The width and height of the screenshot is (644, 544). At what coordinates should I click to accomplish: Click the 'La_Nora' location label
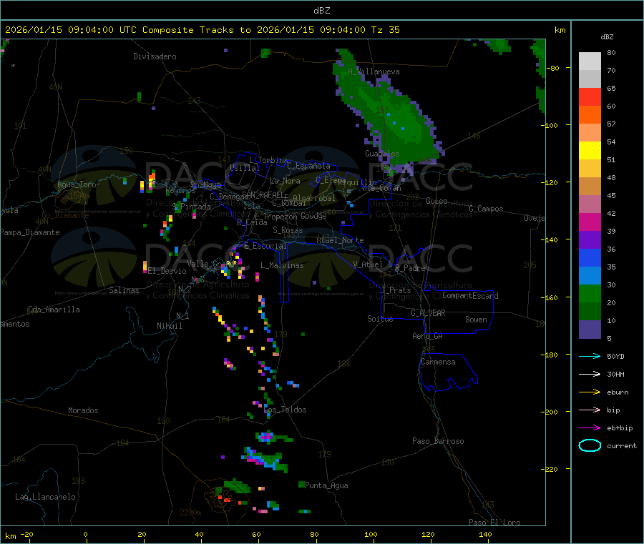point(285,181)
